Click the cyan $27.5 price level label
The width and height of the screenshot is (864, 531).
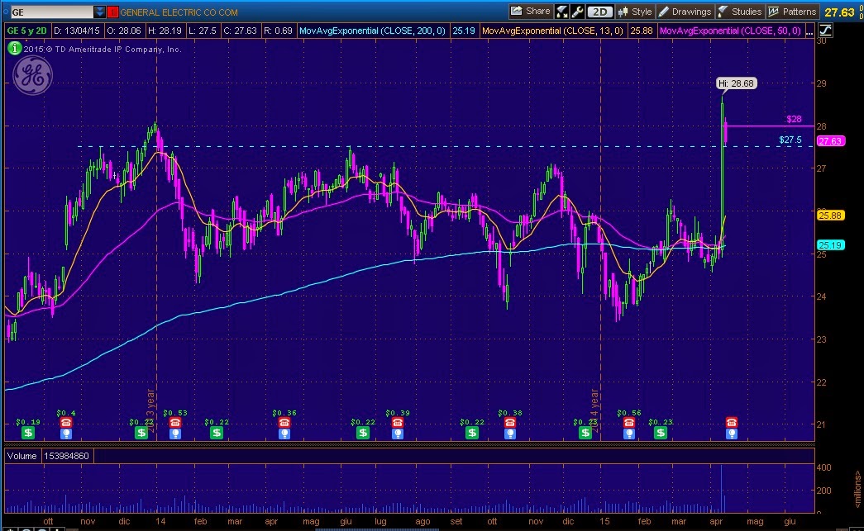(790, 140)
